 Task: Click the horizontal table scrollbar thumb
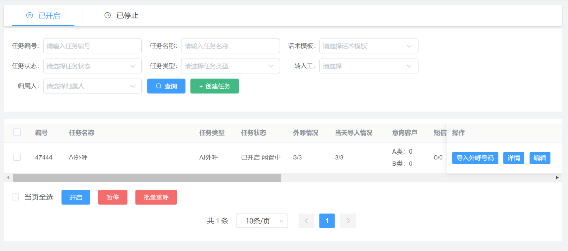[x=147, y=178]
